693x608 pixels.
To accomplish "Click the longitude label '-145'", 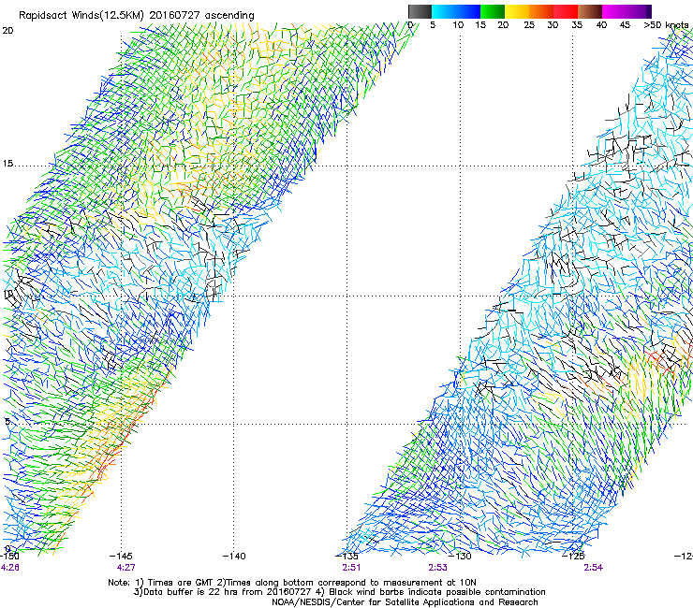I will pyautogui.click(x=121, y=557).
